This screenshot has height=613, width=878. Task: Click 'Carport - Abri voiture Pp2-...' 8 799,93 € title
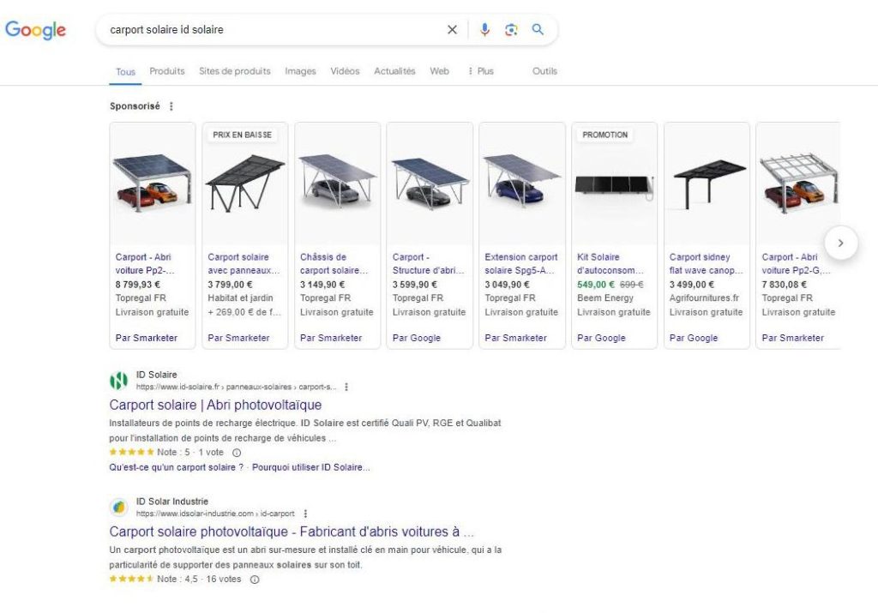coord(145,264)
